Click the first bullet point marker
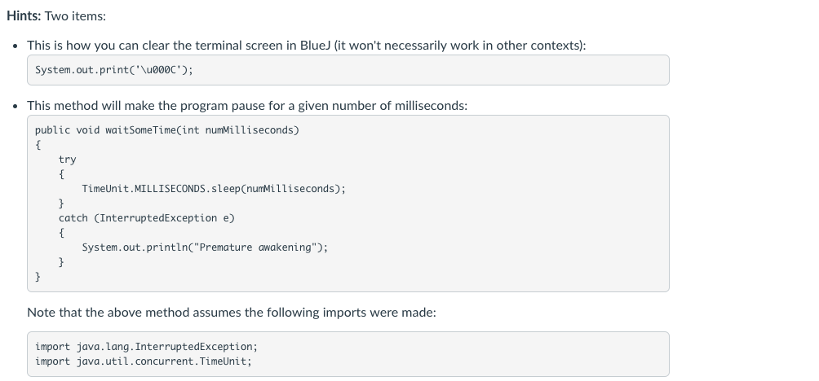 click(x=15, y=46)
